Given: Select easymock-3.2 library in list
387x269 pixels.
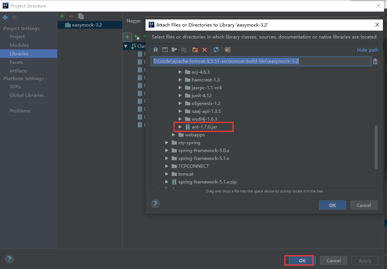Looking at the screenshot, I should tap(90, 25).
